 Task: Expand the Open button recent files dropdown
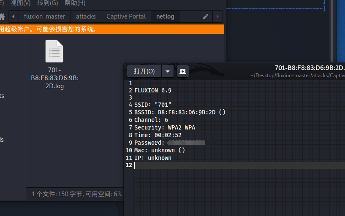[x=168, y=71]
